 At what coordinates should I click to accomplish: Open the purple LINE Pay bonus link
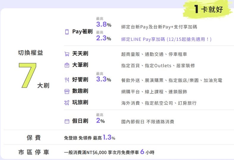pyautogui.click(x=166, y=39)
